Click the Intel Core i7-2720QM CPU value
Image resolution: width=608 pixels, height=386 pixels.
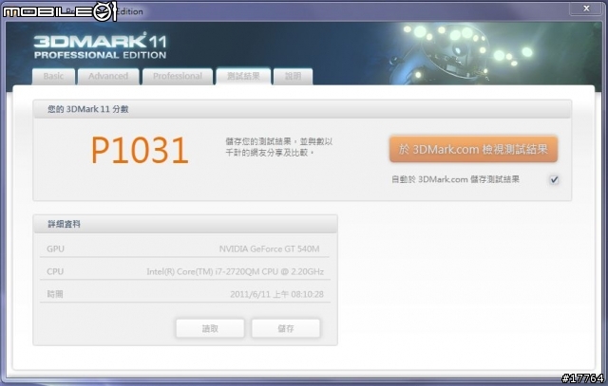tap(235, 272)
